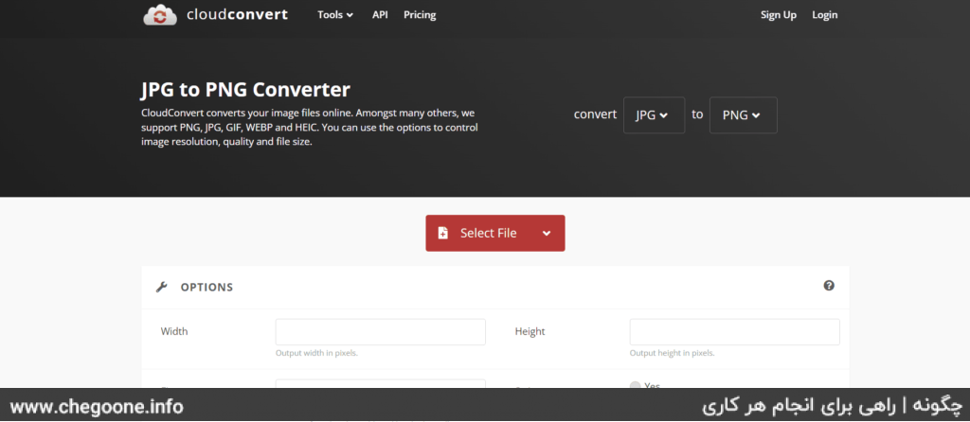Click the 'Output height in pixels.' hint
This screenshot has height=422, width=970.
[672, 354]
